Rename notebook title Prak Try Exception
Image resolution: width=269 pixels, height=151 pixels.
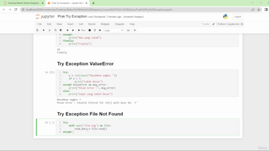tap(72, 16)
